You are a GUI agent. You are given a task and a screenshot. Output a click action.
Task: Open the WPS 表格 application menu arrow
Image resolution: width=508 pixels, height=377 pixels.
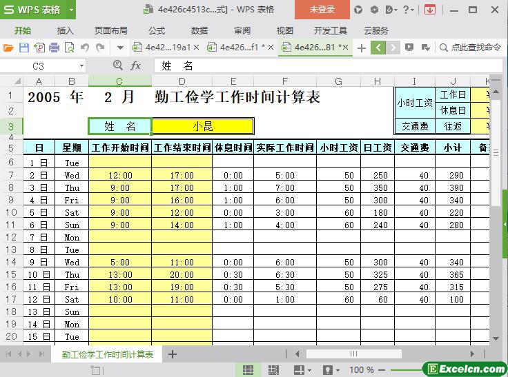coord(71,10)
